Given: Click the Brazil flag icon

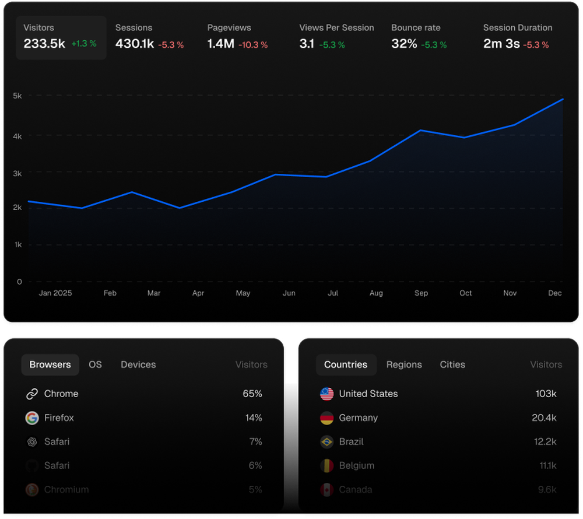Looking at the screenshot, I should [327, 441].
